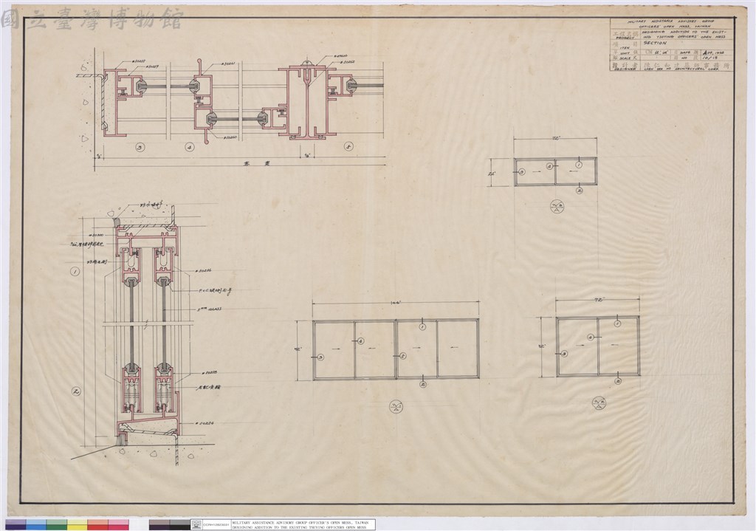Click the 5mm GLASS annotation
The height and width of the screenshot is (531, 756).
click(x=209, y=309)
